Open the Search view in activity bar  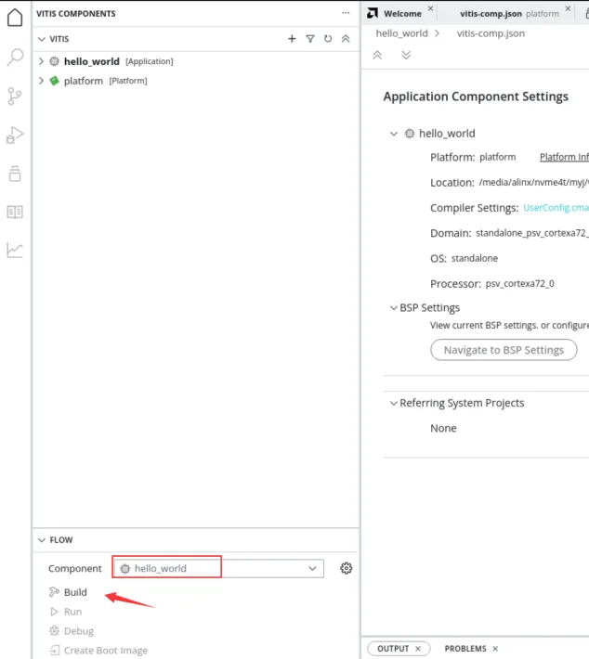[15, 58]
